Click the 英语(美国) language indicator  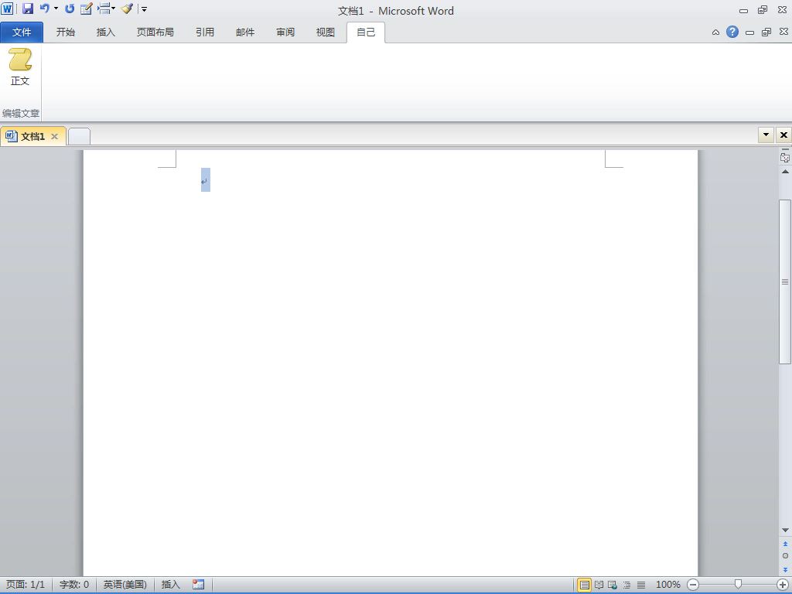pos(125,585)
